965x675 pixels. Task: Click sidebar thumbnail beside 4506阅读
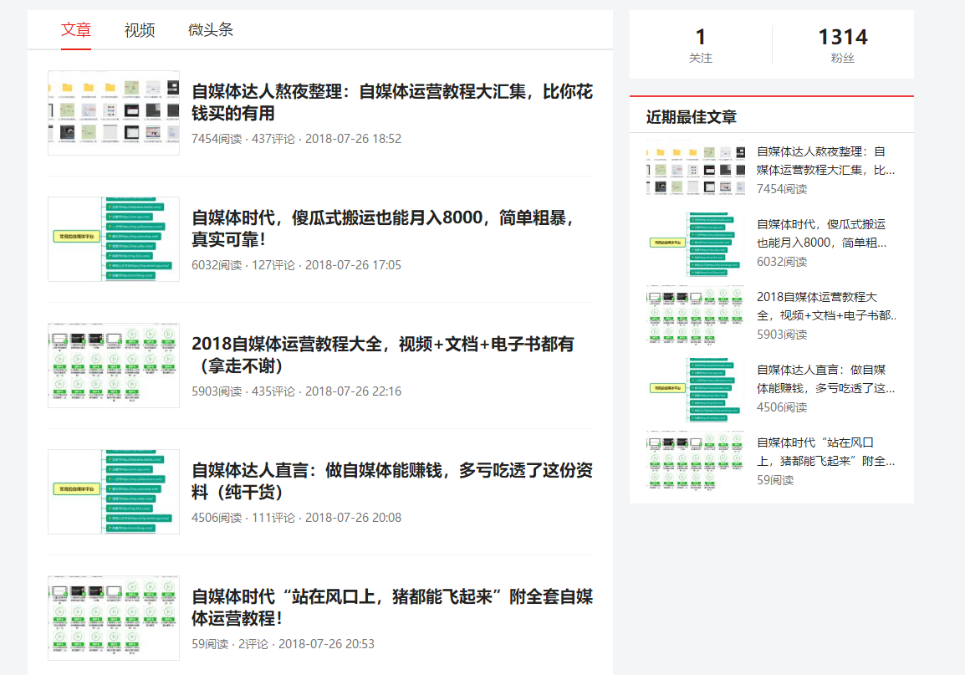click(696, 389)
